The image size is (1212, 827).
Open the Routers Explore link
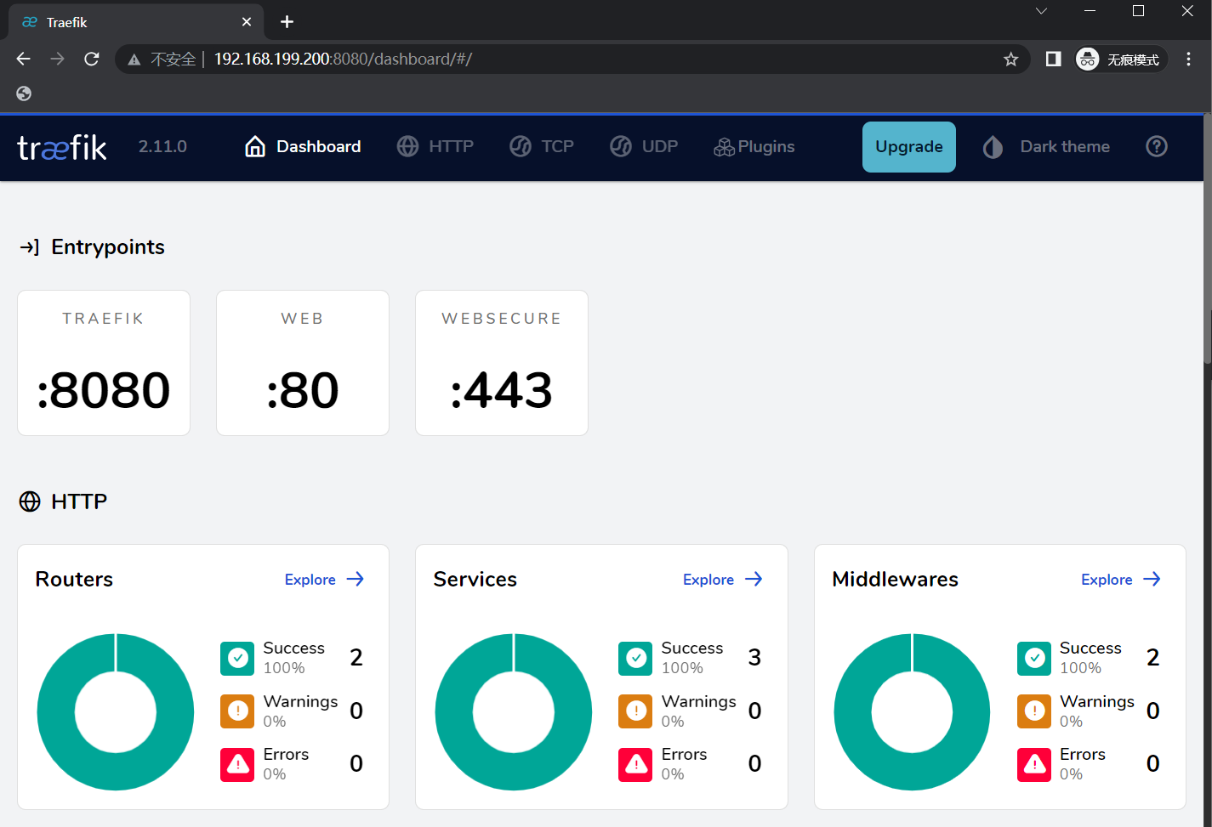pyautogui.click(x=324, y=579)
